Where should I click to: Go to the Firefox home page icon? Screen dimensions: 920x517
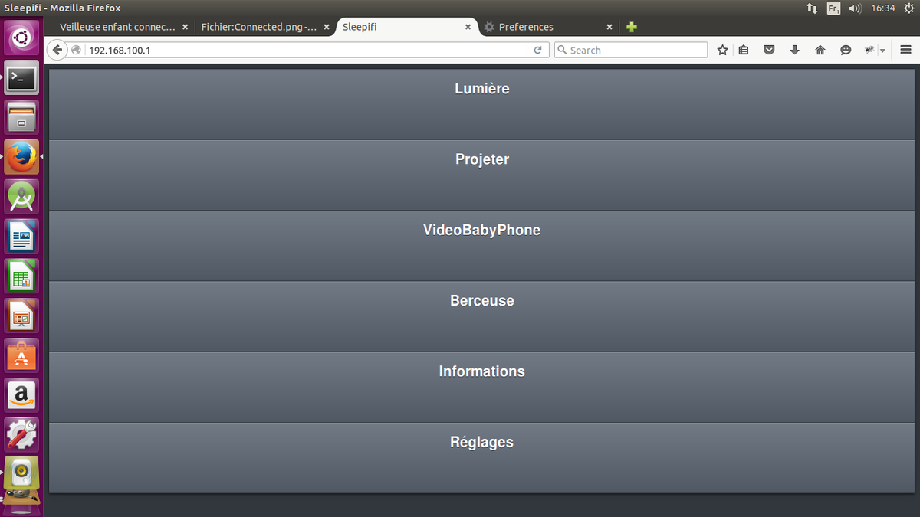820,50
